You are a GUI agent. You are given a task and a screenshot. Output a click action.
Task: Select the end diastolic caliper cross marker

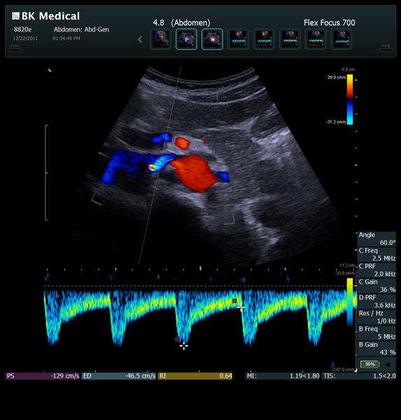(241, 308)
